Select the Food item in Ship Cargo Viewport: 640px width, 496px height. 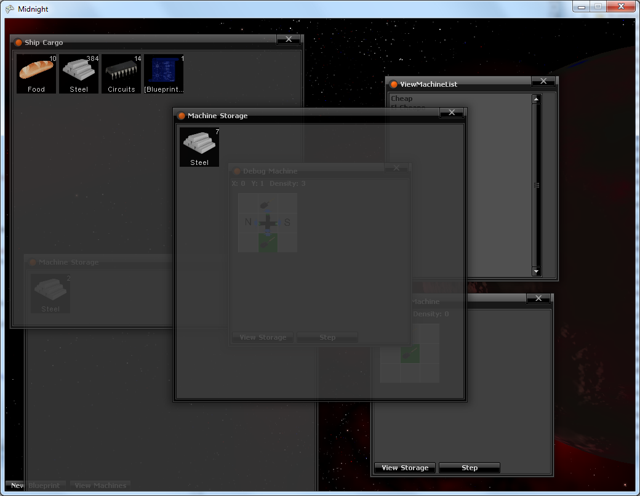pyautogui.click(x=36, y=74)
